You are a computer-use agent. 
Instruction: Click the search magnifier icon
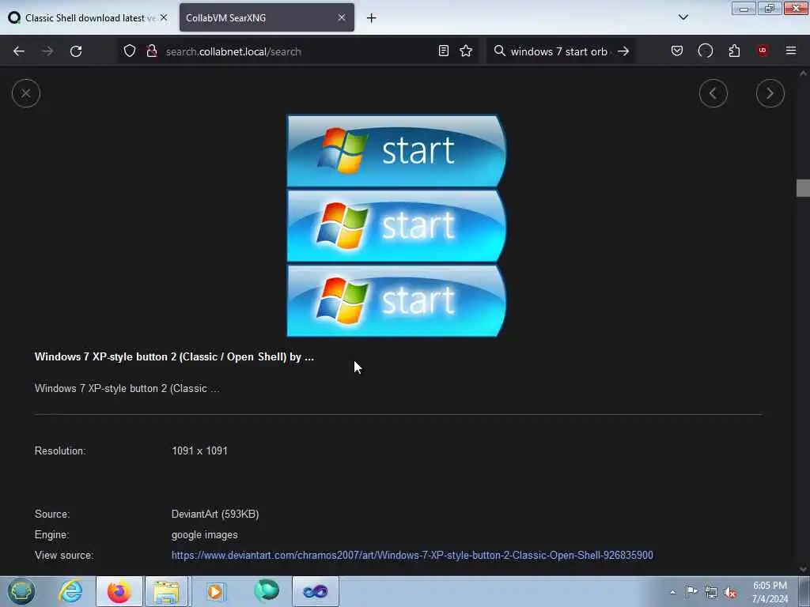pos(500,51)
